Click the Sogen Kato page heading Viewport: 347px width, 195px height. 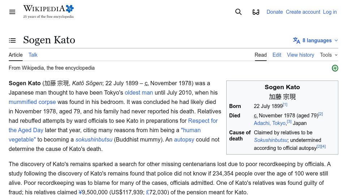click(x=49, y=40)
